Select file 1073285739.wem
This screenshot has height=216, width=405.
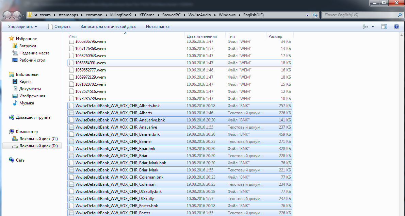click(180, 99)
